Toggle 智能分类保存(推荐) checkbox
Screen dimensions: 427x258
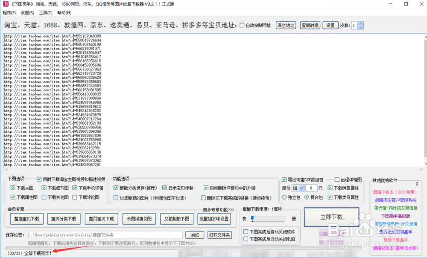116,188
